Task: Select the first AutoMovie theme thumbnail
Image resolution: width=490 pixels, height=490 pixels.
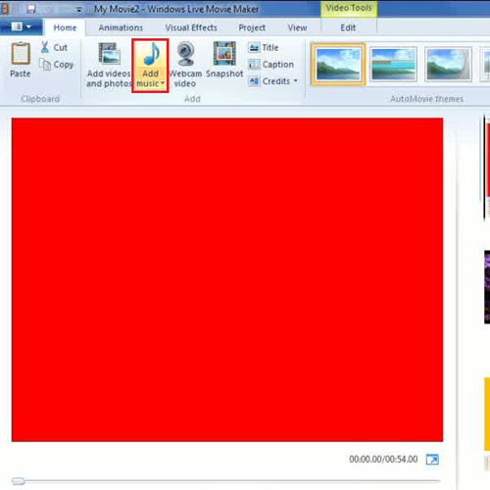Action: coord(338,64)
